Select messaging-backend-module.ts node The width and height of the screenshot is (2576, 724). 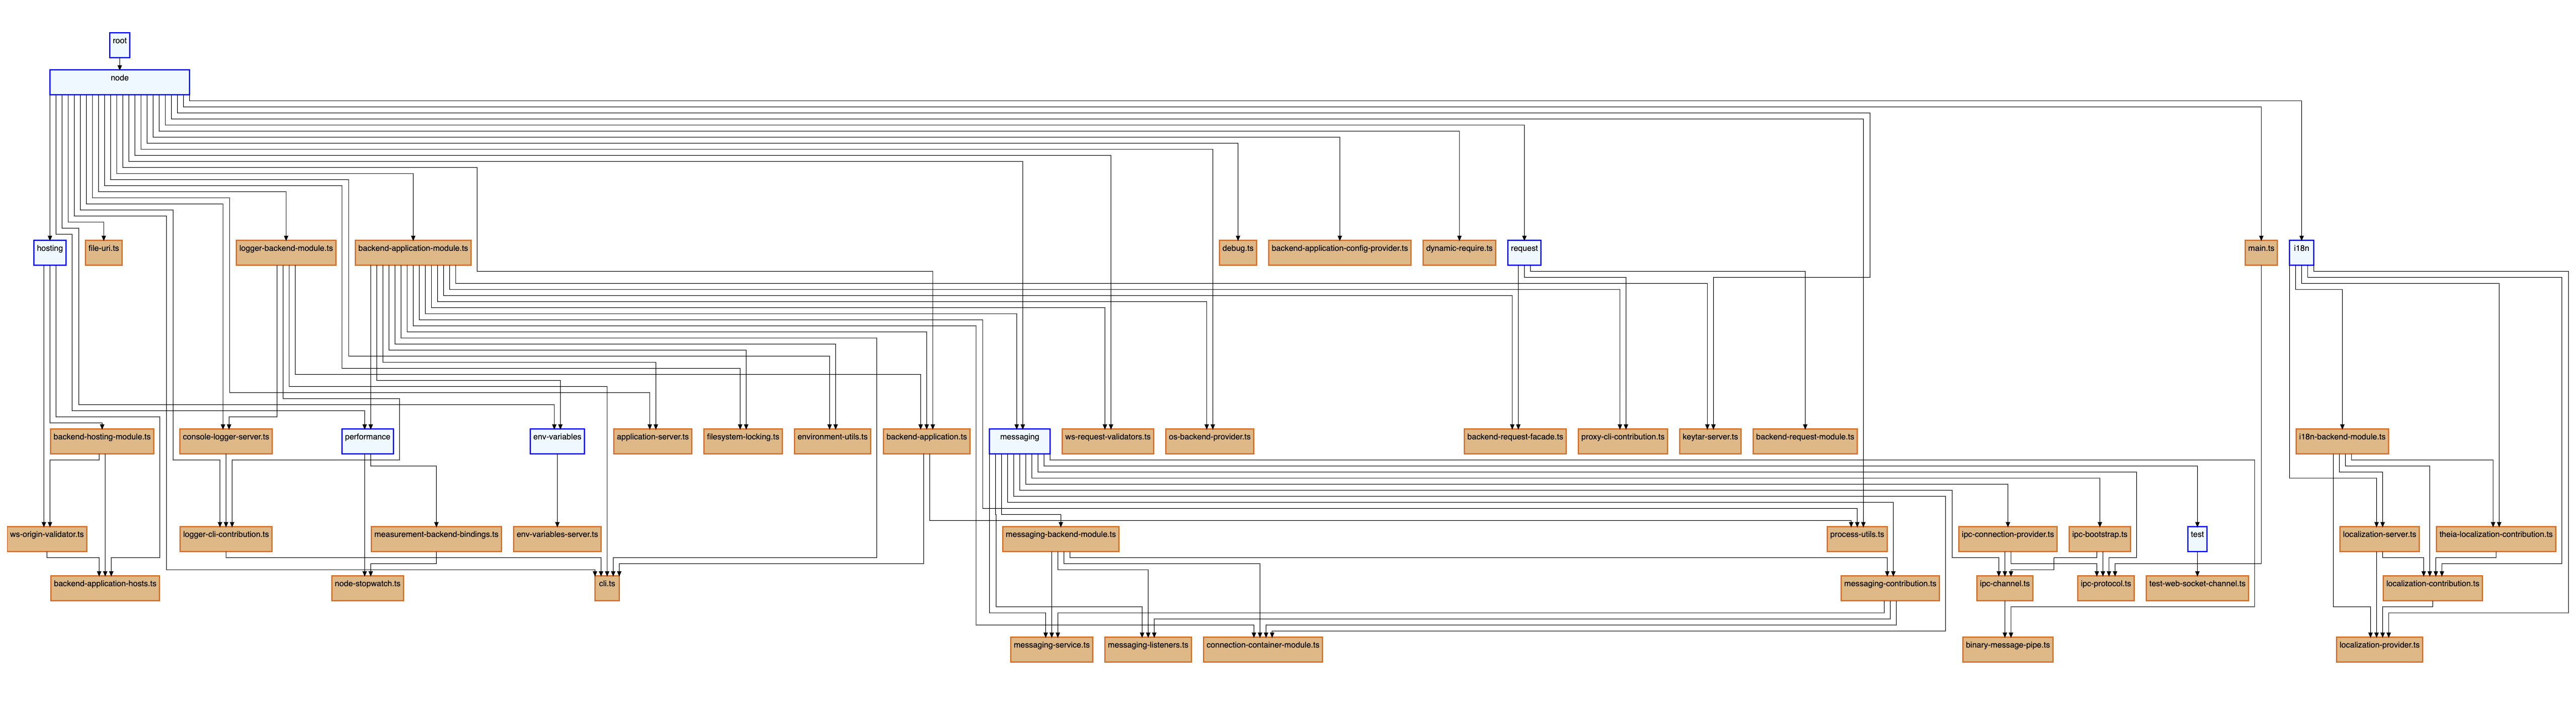[x=1060, y=539]
